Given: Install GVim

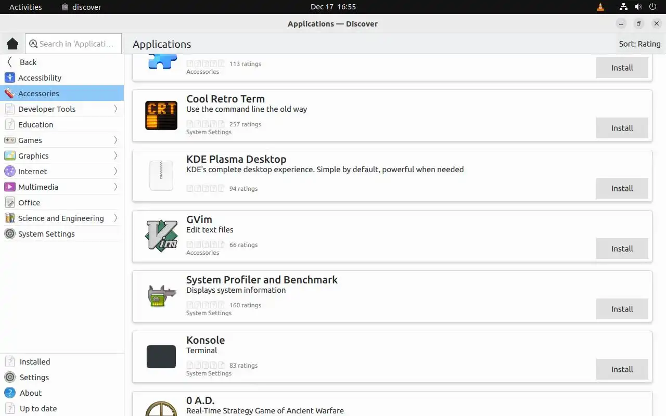Looking at the screenshot, I should [622, 249].
